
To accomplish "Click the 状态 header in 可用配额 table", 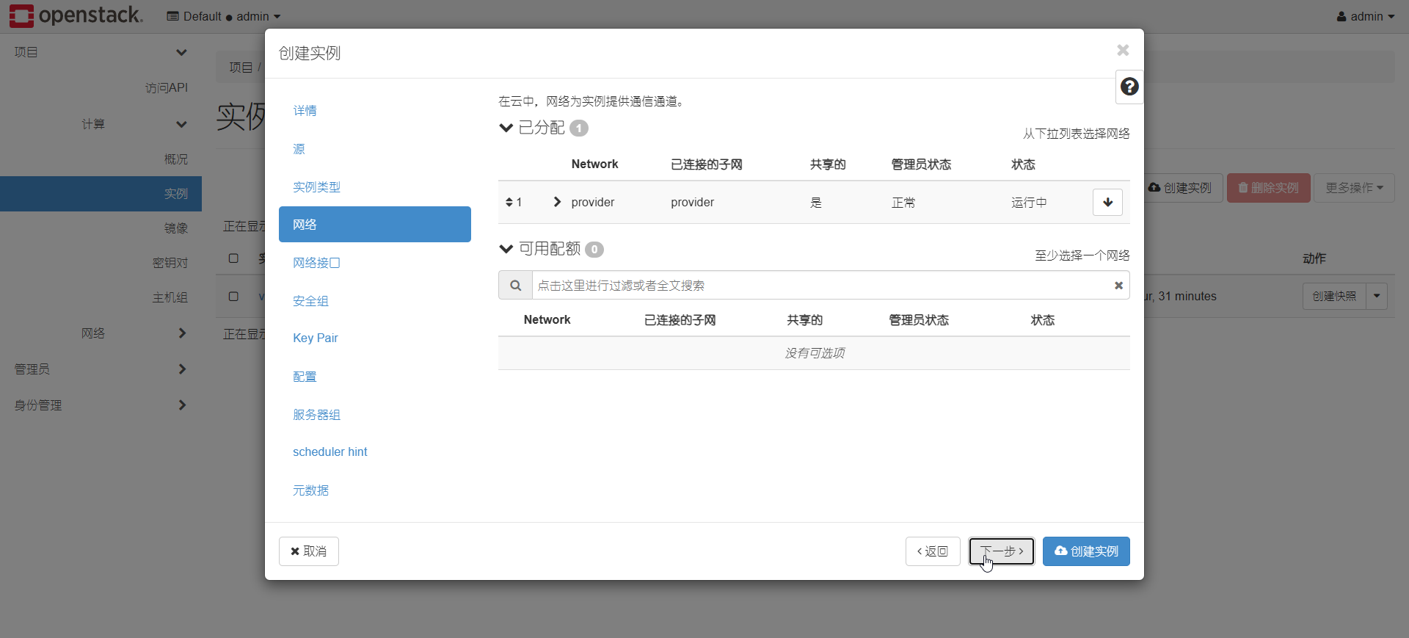I will pyautogui.click(x=1042, y=319).
